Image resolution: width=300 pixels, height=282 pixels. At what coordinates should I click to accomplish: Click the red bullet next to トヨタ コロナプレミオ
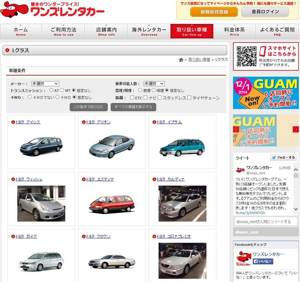(x=154, y=237)
